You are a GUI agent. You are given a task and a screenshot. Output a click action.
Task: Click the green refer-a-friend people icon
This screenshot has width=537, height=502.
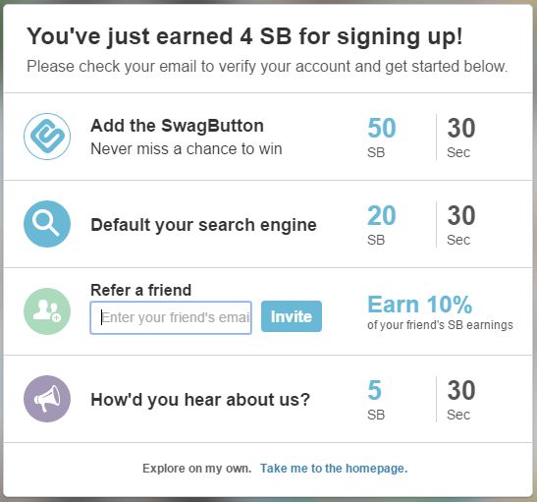[x=47, y=311]
